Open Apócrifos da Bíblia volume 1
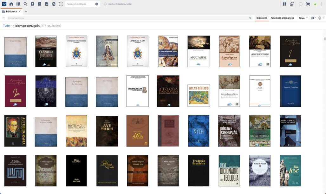This screenshot has width=326, height=194. click(x=290, y=51)
